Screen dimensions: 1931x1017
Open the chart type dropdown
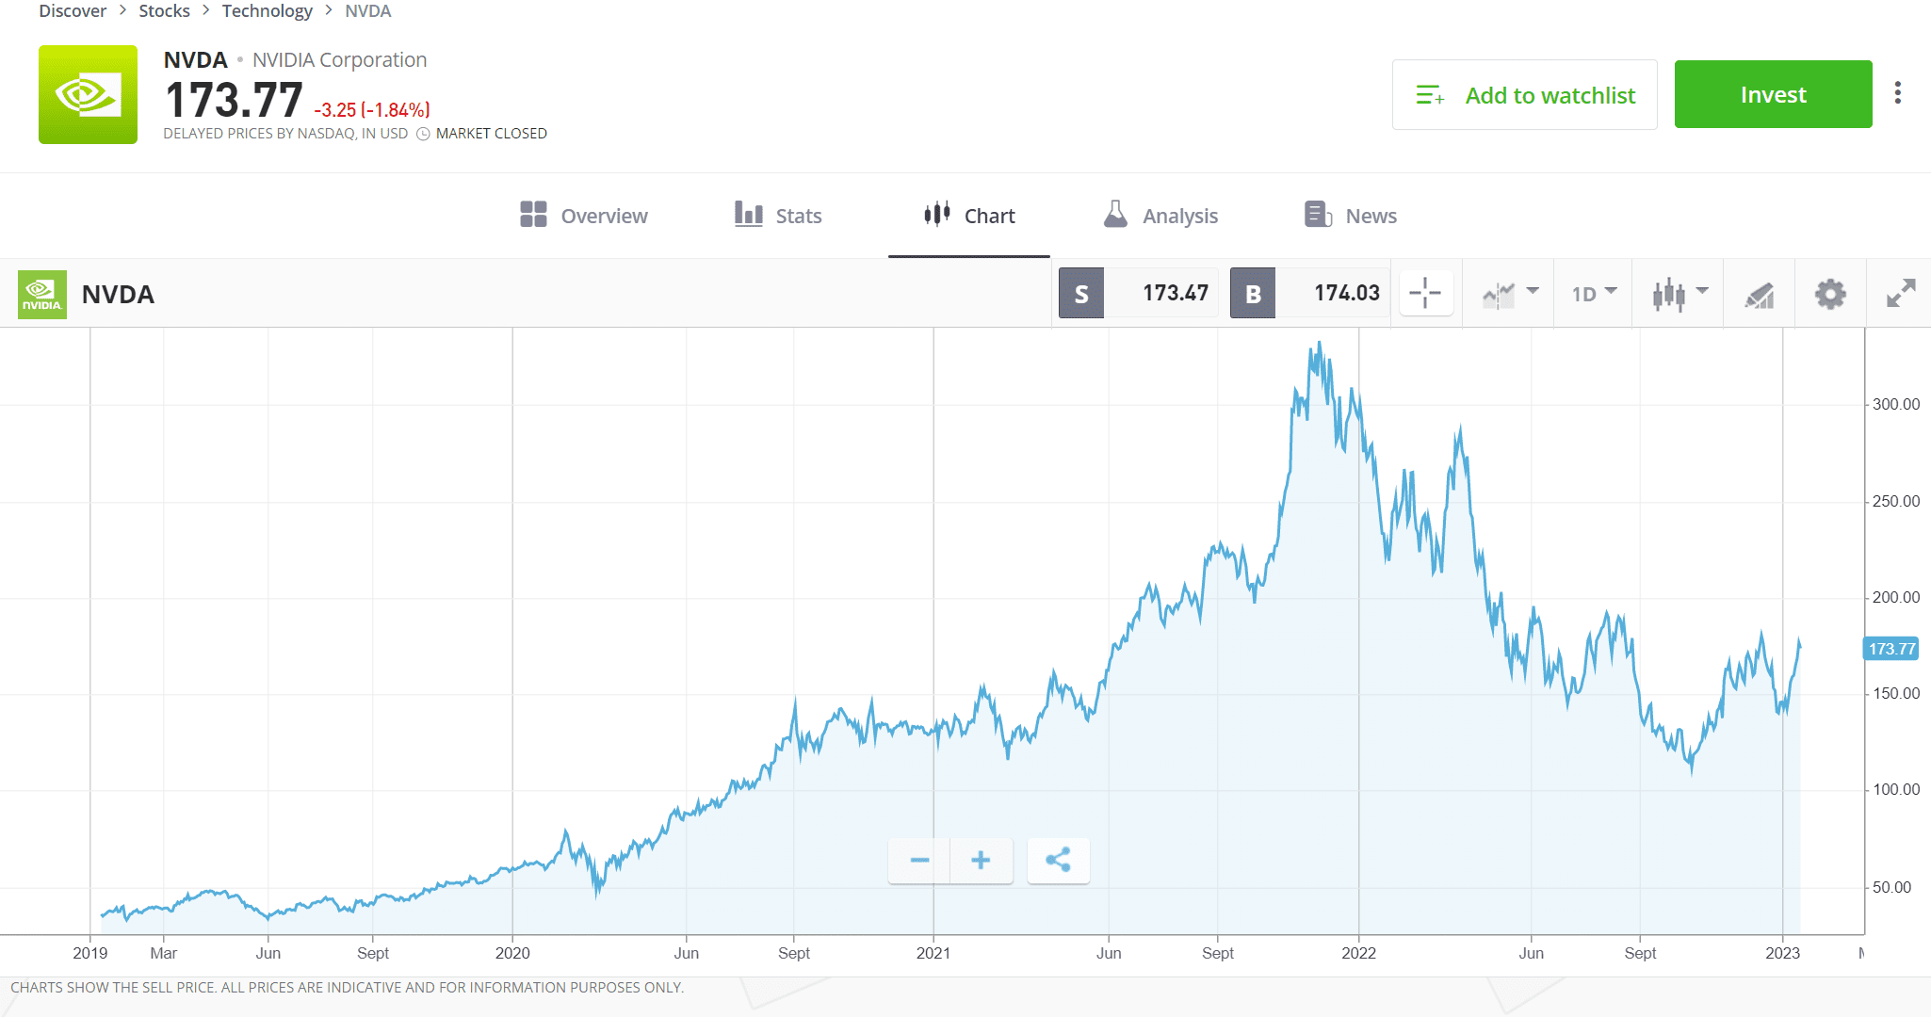(x=1507, y=293)
